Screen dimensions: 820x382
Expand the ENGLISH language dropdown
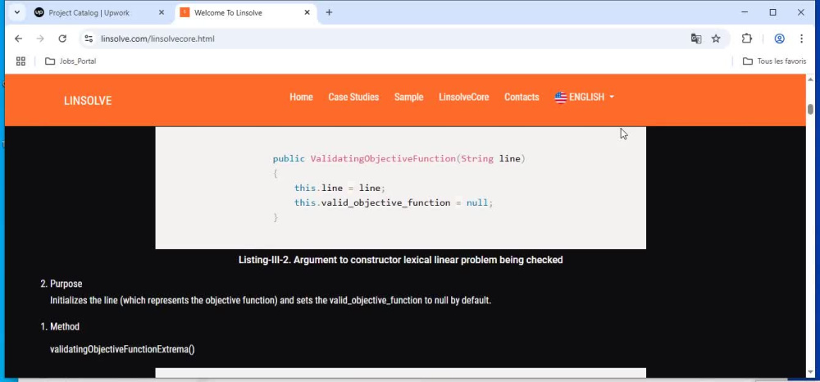click(585, 98)
